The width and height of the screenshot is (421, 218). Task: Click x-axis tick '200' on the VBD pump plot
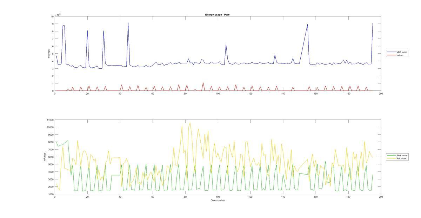(381, 94)
